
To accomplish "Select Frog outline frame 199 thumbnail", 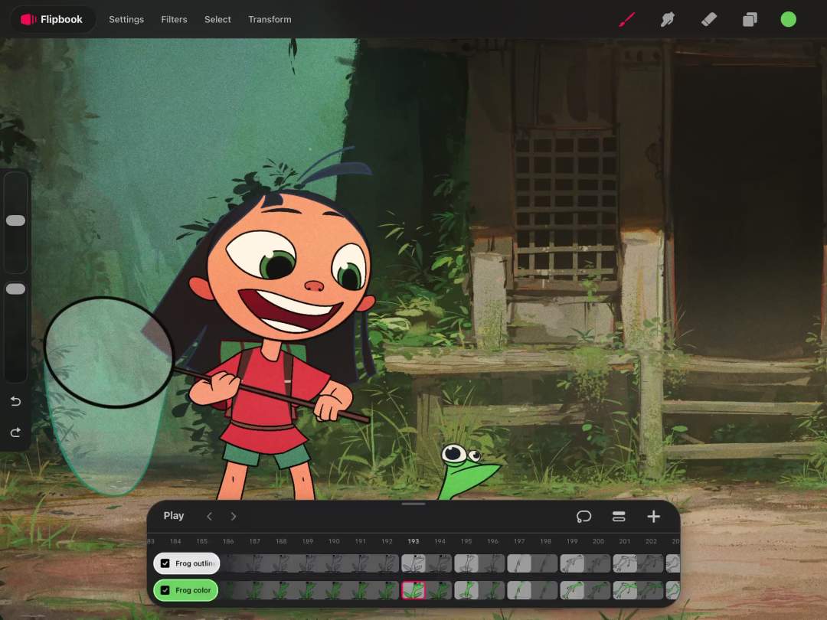I will [572, 563].
